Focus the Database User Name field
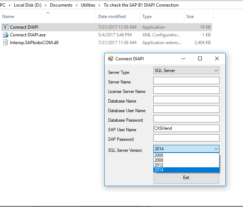The image size is (243, 207). [x=186, y=109]
